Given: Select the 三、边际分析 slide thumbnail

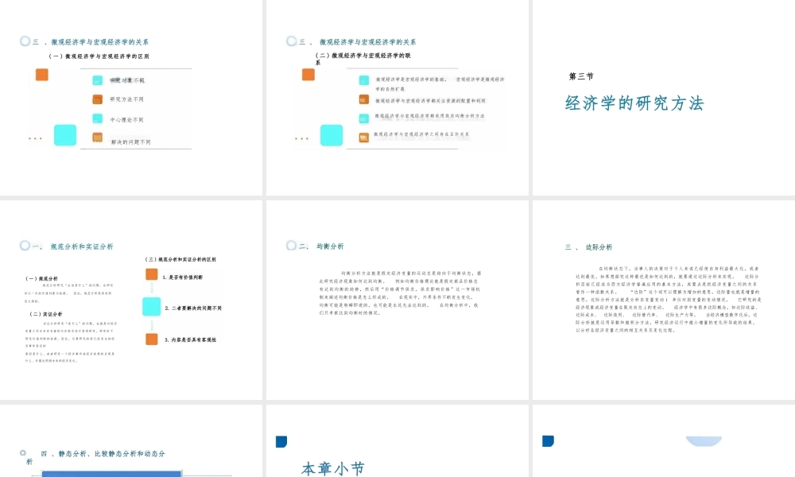Looking at the screenshot, I should [x=664, y=300].
